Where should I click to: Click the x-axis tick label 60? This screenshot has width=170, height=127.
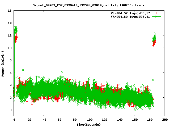[x=59, y=120]
